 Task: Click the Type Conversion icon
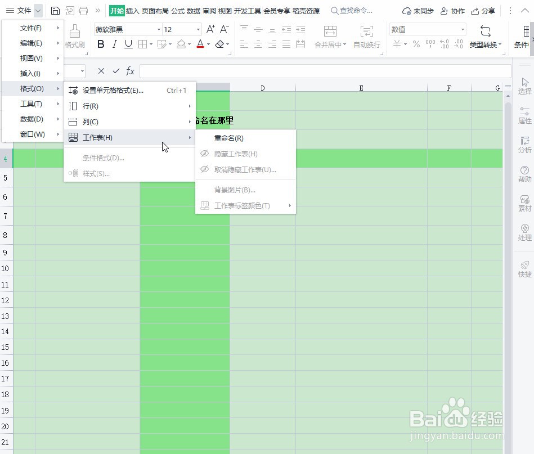pos(485,32)
